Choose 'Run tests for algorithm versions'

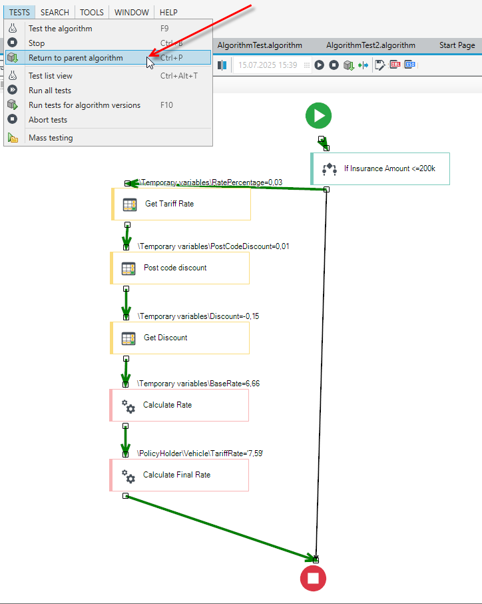pos(108,105)
